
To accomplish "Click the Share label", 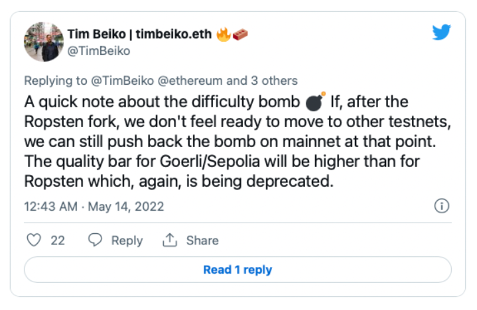I will point(202,240).
